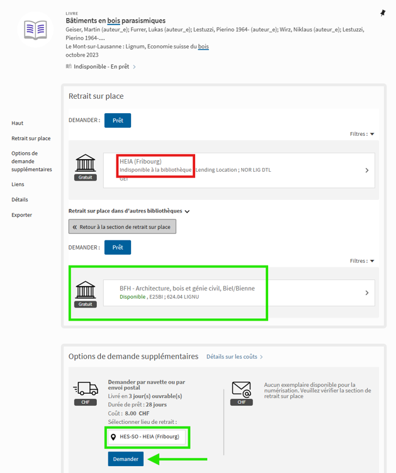Click Lending Location ; NOR LIG DTL text
396x473 pixels.
point(233,170)
